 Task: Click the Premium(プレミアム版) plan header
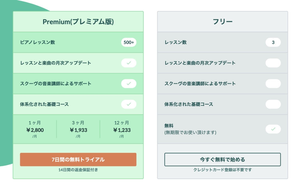78,22
